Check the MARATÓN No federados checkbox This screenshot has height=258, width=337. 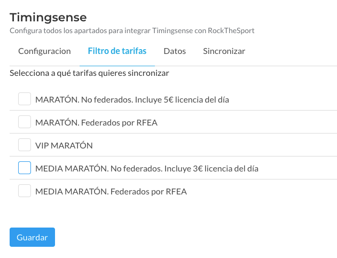(25, 99)
